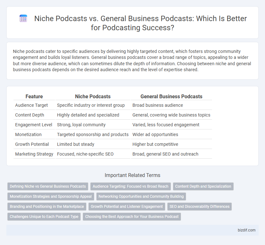
Task: Open 'Challenges Unique to Each Podcast Type' tag
Action: [x=44, y=217]
